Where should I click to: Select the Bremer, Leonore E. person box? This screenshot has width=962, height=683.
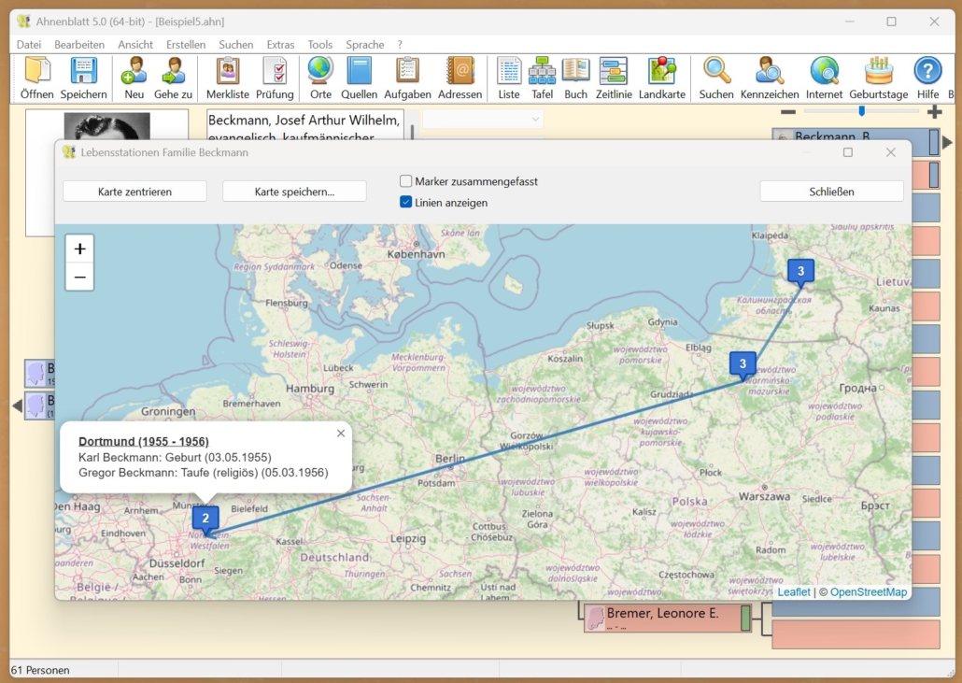[x=668, y=618]
